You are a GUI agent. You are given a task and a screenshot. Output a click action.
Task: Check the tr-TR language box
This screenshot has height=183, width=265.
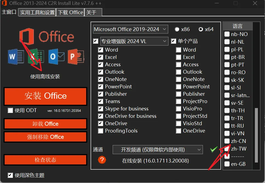[x=227, y=118]
